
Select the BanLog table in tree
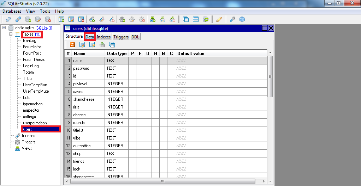(x=29, y=41)
